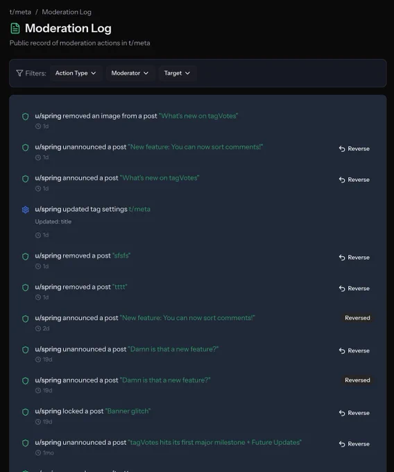Go to t/meta in the breadcrumb
Image resolution: width=394 pixels, height=472 pixels.
(x=20, y=12)
